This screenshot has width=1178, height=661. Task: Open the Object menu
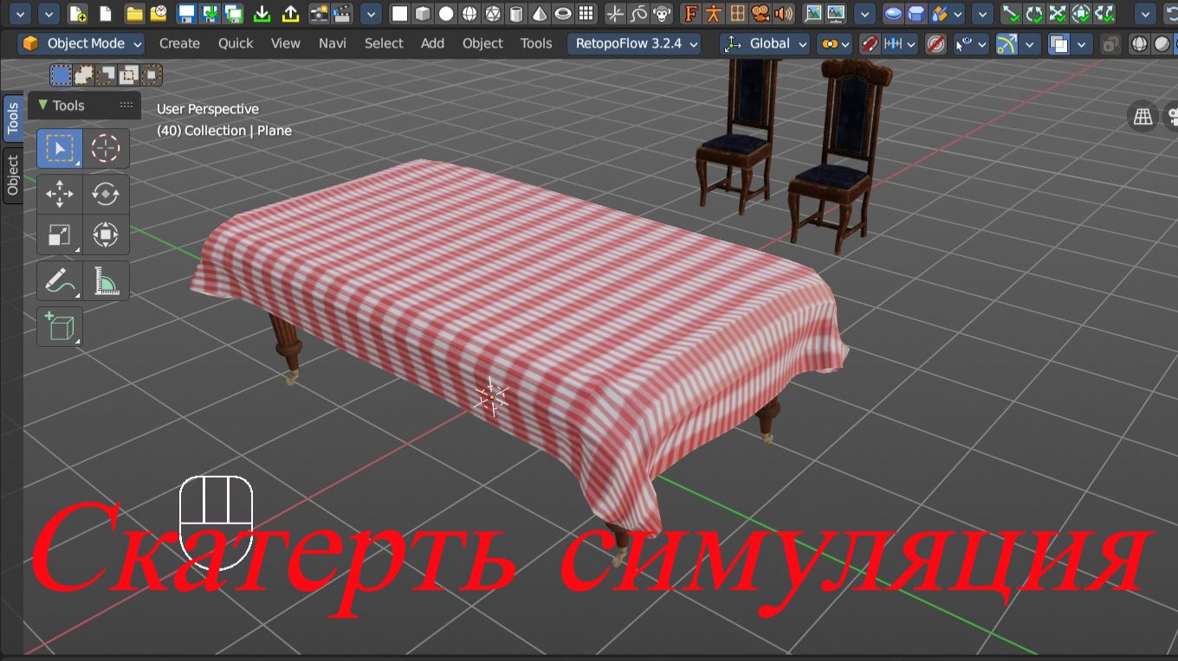click(482, 43)
